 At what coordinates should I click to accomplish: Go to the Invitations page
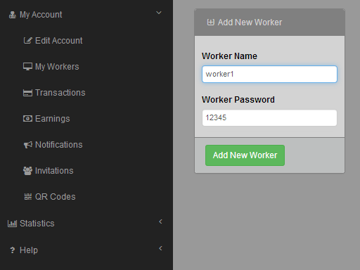click(54, 171)
